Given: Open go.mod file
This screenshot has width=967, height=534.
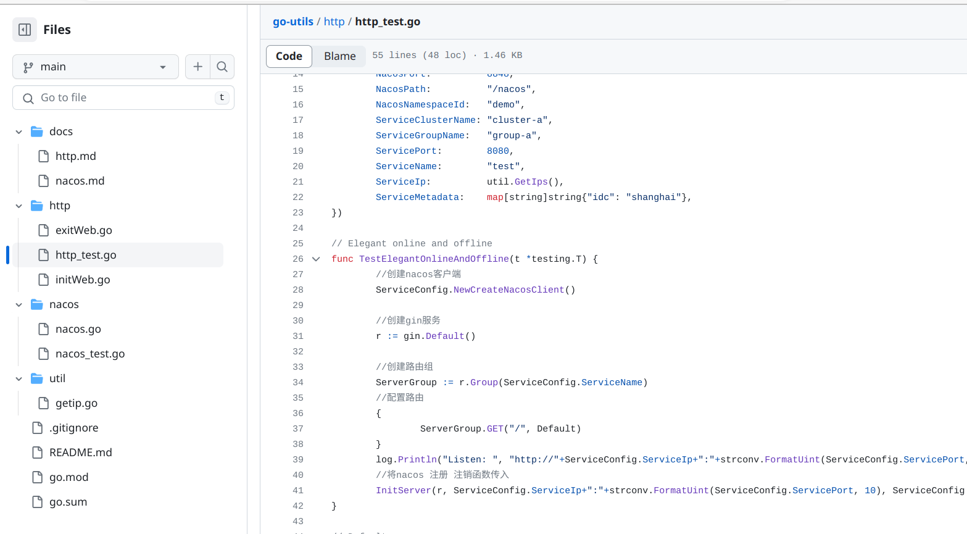Looking at the screenshot, I should click(x=68, y=477).
